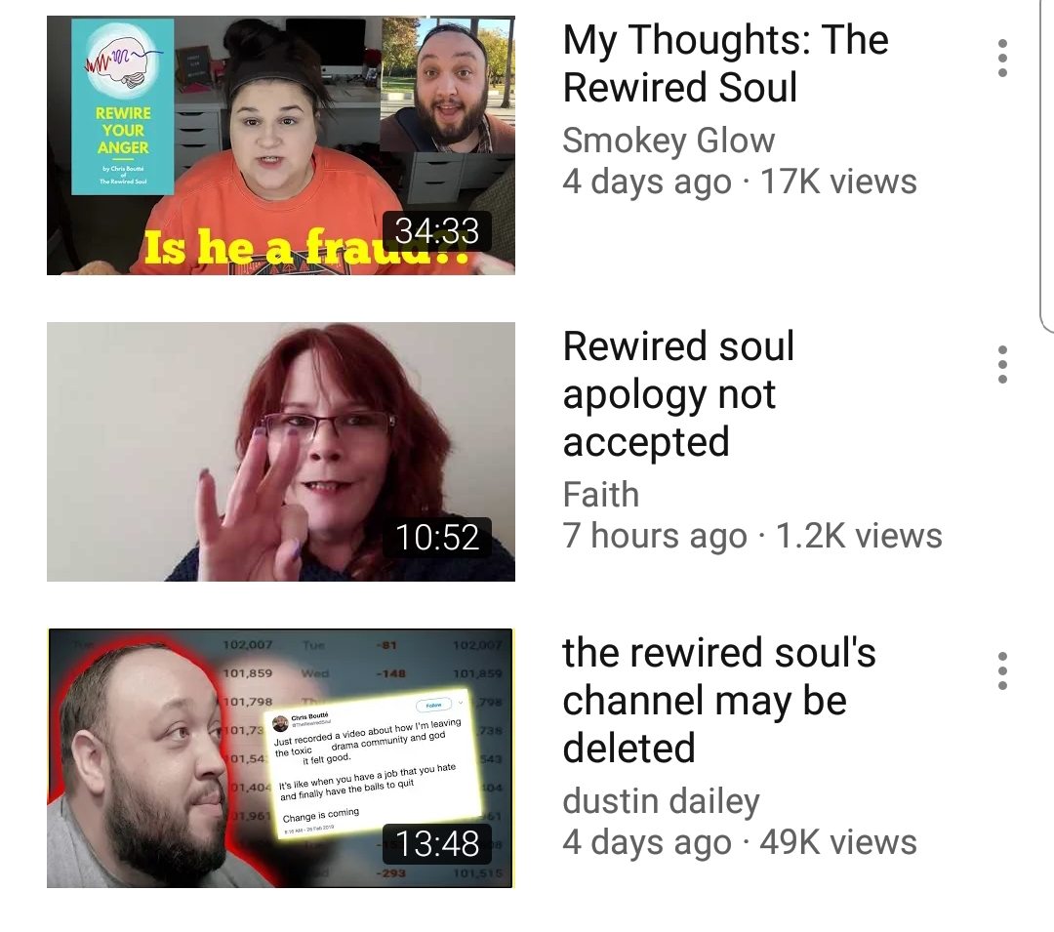Tap '7 hours ago · 1.2K views' text
This screenshot has height=932, width=1054.
tap(752, 536)
